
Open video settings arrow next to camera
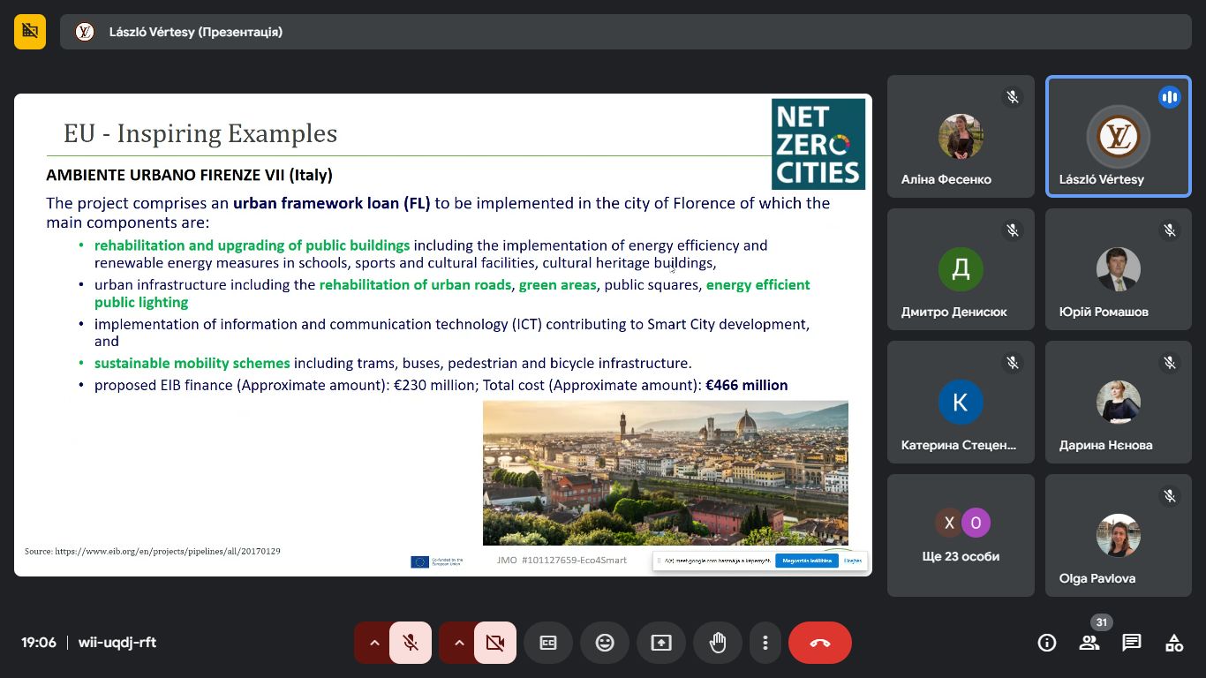459,643
